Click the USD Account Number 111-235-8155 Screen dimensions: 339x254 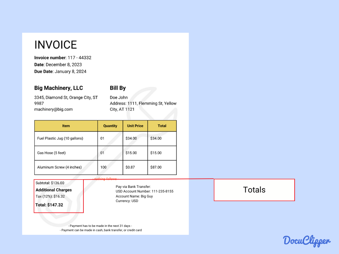point(144,191)
